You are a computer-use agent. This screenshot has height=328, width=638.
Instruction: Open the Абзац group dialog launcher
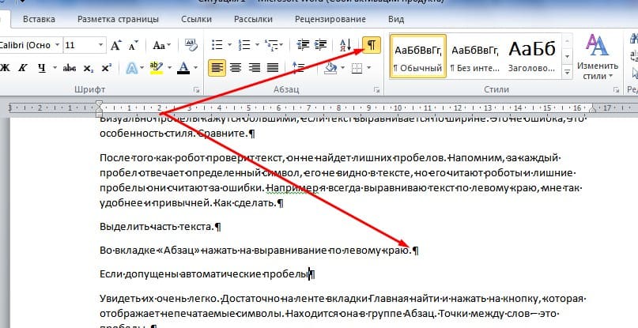click(377, 90)
